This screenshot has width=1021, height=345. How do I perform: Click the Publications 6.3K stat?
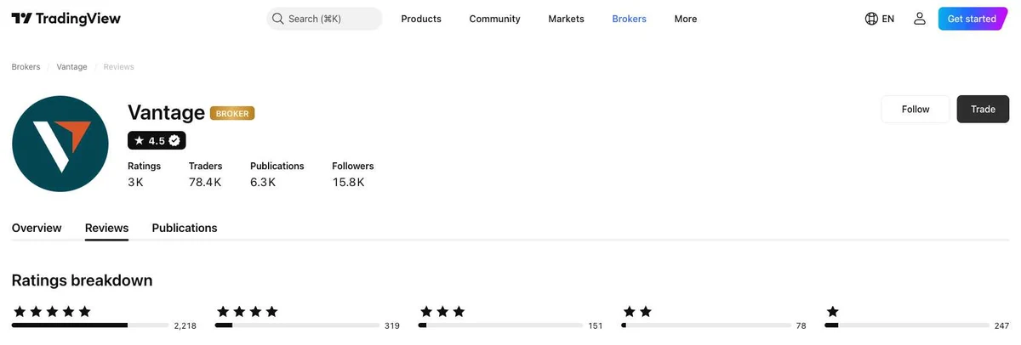click(x=277, y=174)
